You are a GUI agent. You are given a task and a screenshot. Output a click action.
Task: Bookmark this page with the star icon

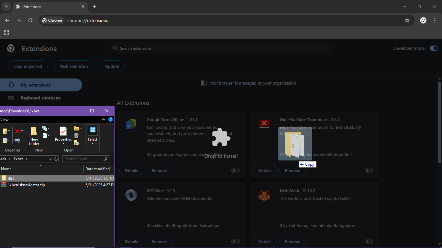click(407, 20)
